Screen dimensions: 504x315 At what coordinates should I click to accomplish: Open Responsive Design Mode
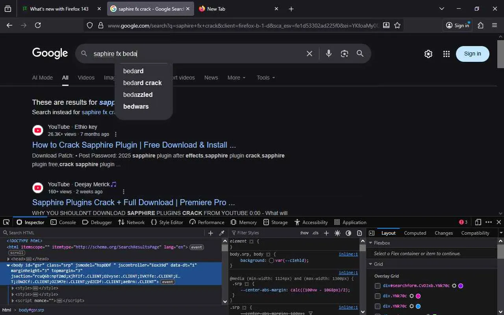(x=478, y=222)
